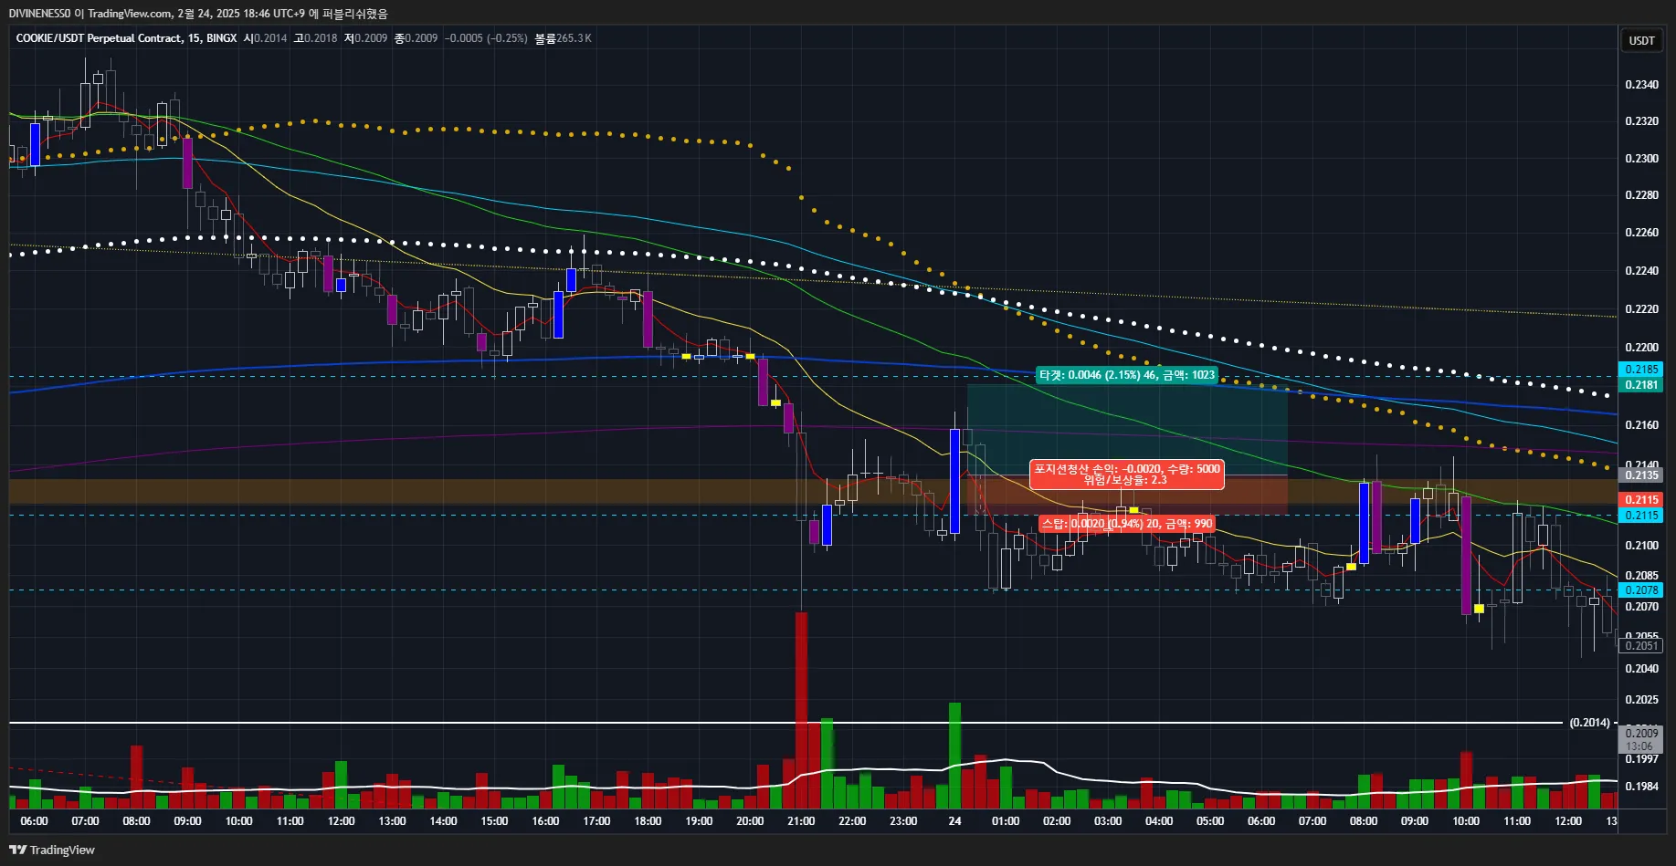Click the stop label reading 0.0020 (0.94%)
Viewport: 1676px width, 866px height.
point(1127,524)
